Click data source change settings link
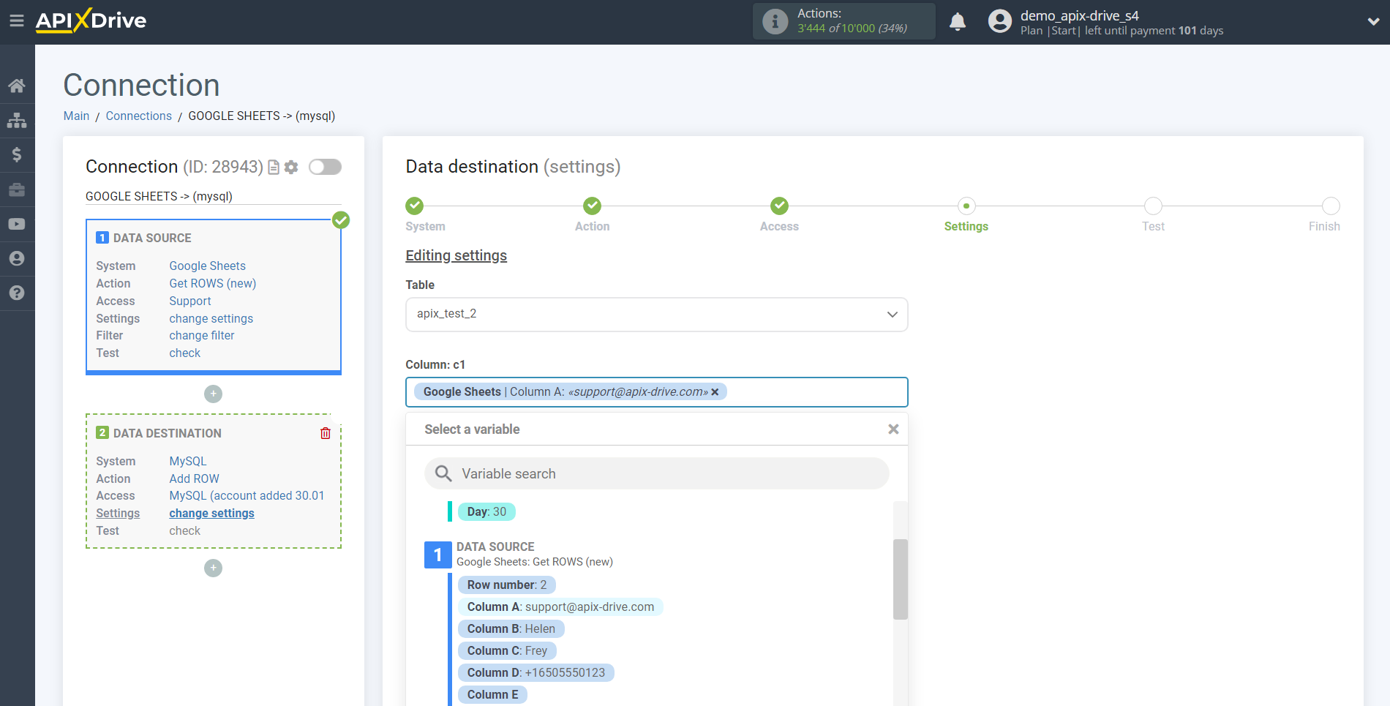The width and height of the screenshot is (1390, 706). [x=211, y=318]
